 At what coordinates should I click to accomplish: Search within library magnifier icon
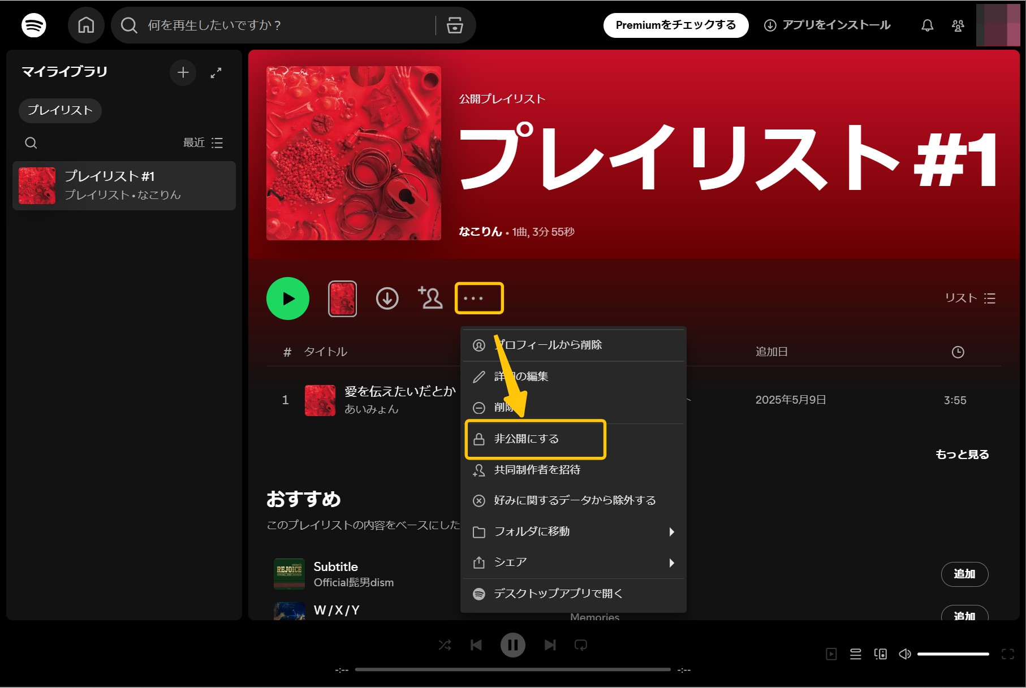[x=31, y=143]
